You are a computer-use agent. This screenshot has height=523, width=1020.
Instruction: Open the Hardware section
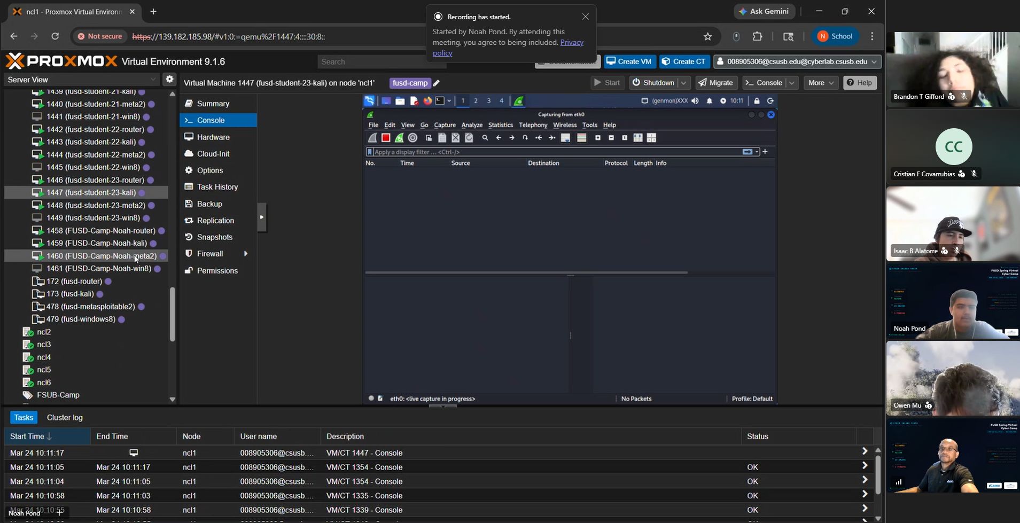(x=213, y=137)
